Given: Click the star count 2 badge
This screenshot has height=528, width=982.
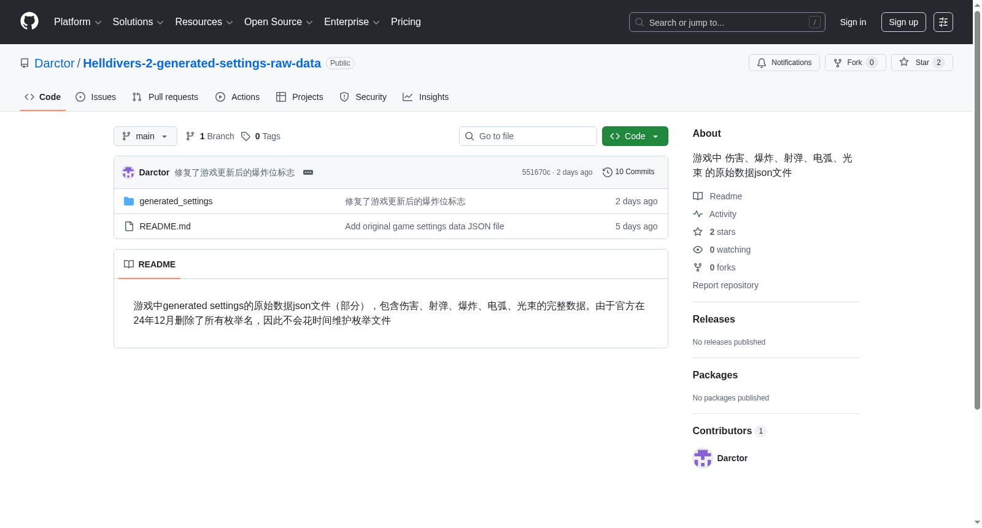Looking at the screenshot, I should point(939,63).
